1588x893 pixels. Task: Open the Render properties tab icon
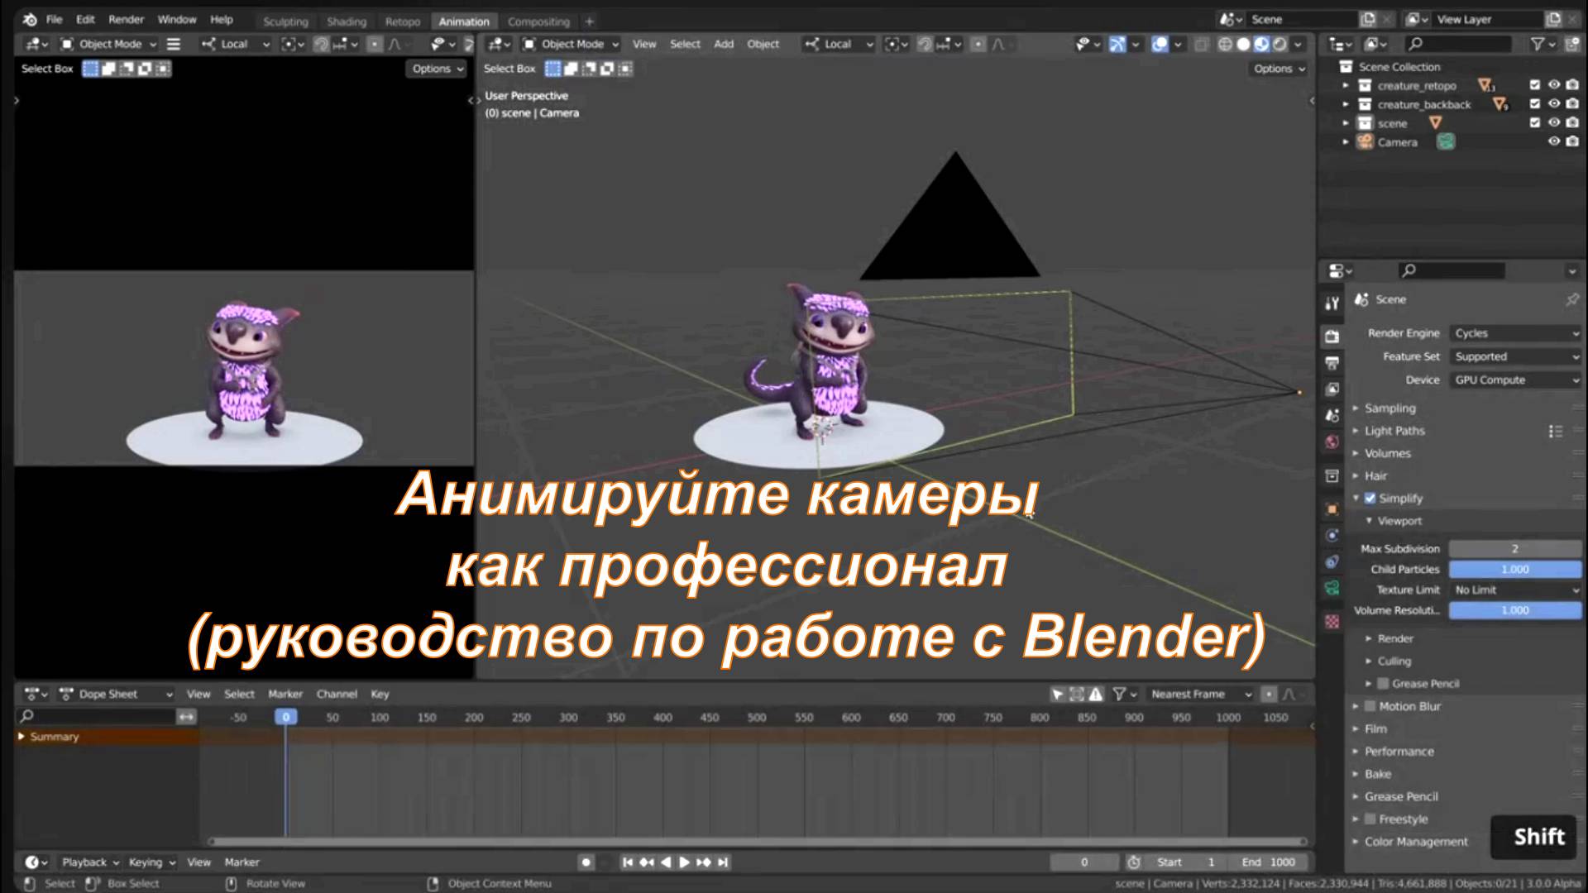(x=1332, y=336)
